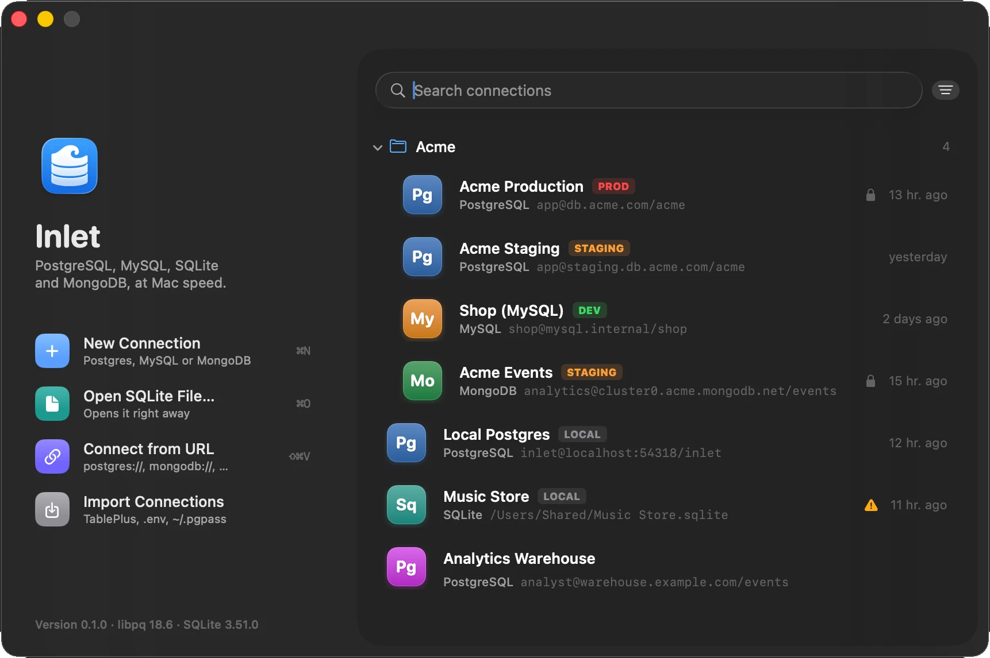
Task: Choose New Connection action
Action: [172, 351]
